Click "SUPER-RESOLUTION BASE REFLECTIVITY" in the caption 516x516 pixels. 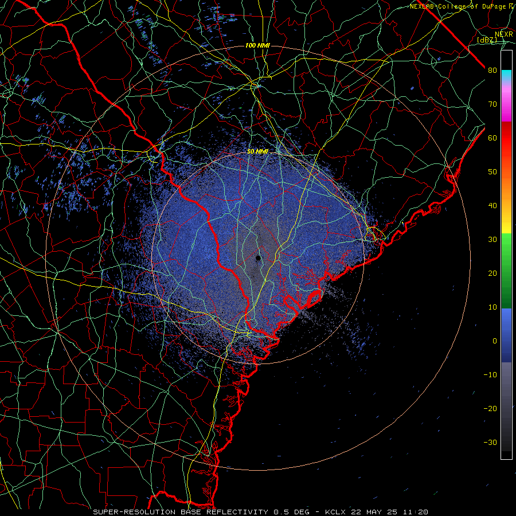[181, 512]
